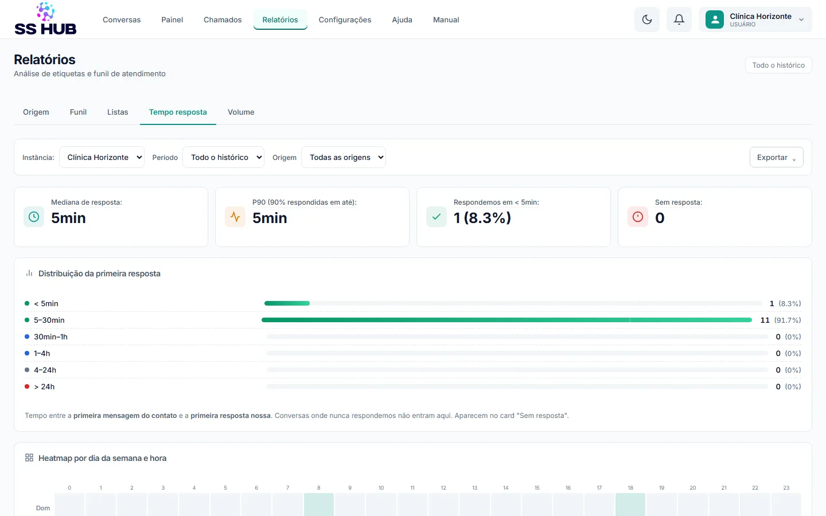
Task: Click the red dot for > 24h
Action: pos(27,386)
